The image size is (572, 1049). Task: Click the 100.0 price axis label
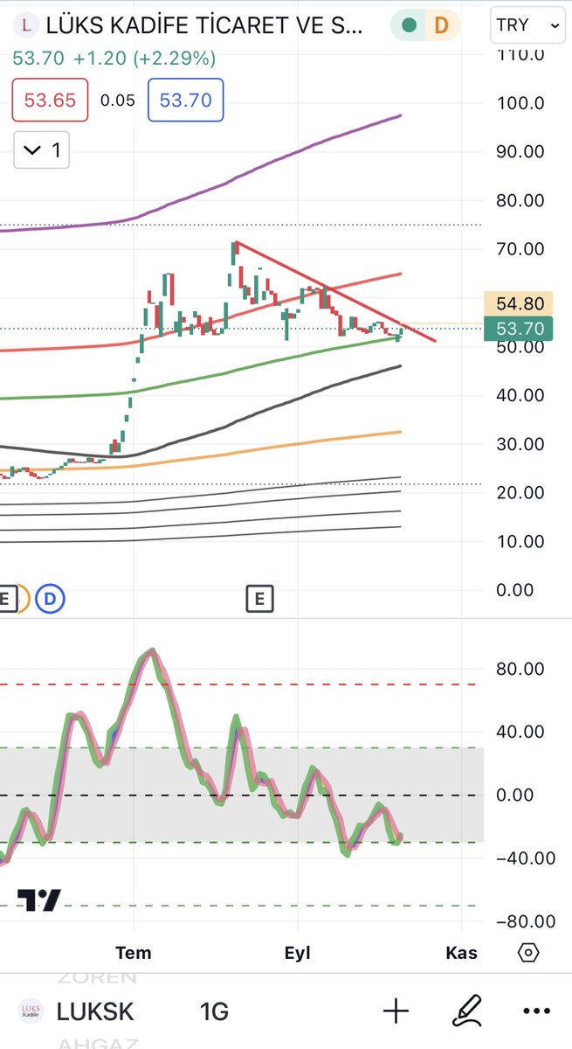tap(520, 102)
